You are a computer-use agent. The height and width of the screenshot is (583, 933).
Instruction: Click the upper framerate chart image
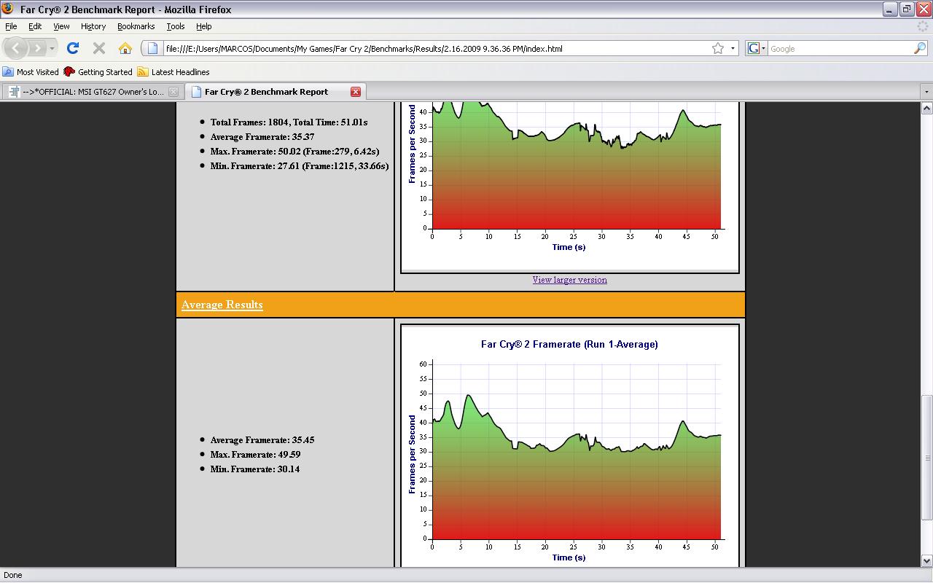click(569, 187)
